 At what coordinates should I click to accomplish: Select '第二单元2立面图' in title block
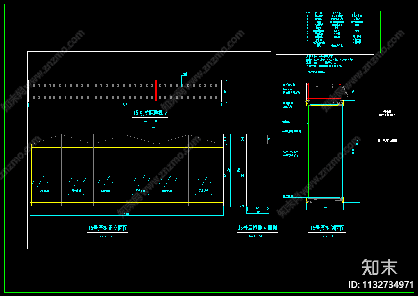tap(387, 141)
